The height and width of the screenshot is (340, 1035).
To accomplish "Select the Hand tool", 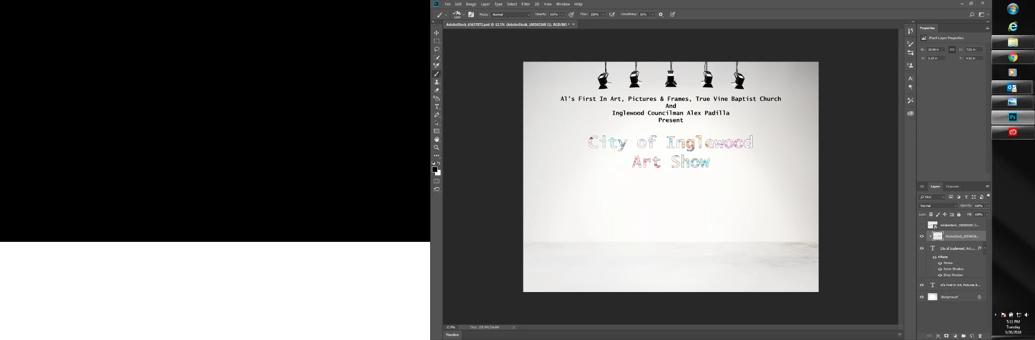I will click(x=437, y=139).
